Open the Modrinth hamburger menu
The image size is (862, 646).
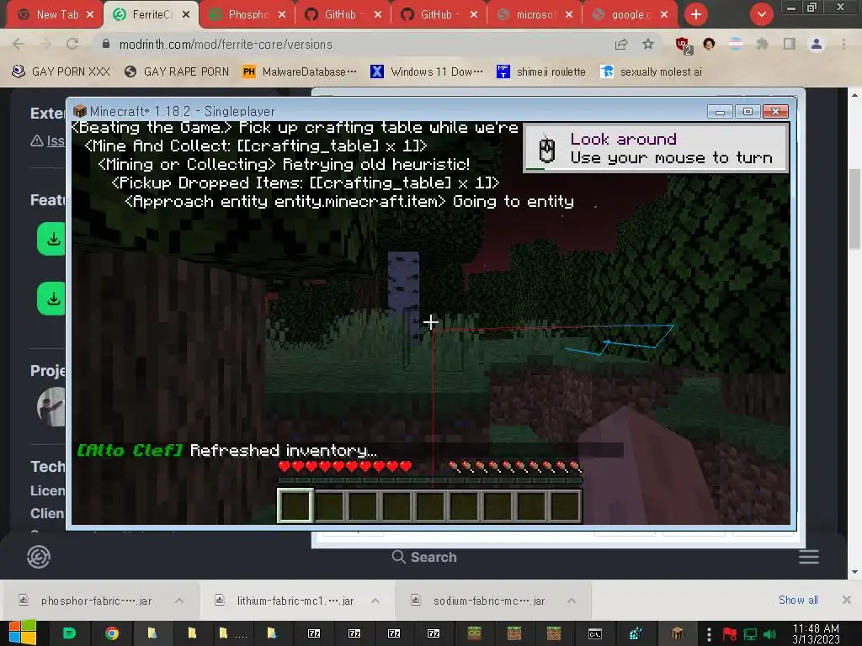tap(809, 557)
